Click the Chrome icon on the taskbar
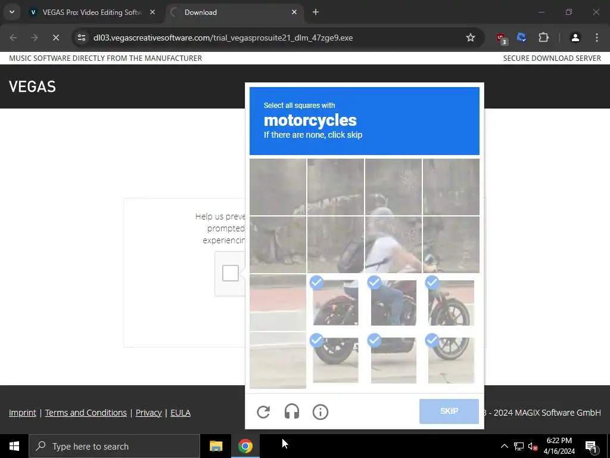 pyautogui.click(x=245, y=446)
